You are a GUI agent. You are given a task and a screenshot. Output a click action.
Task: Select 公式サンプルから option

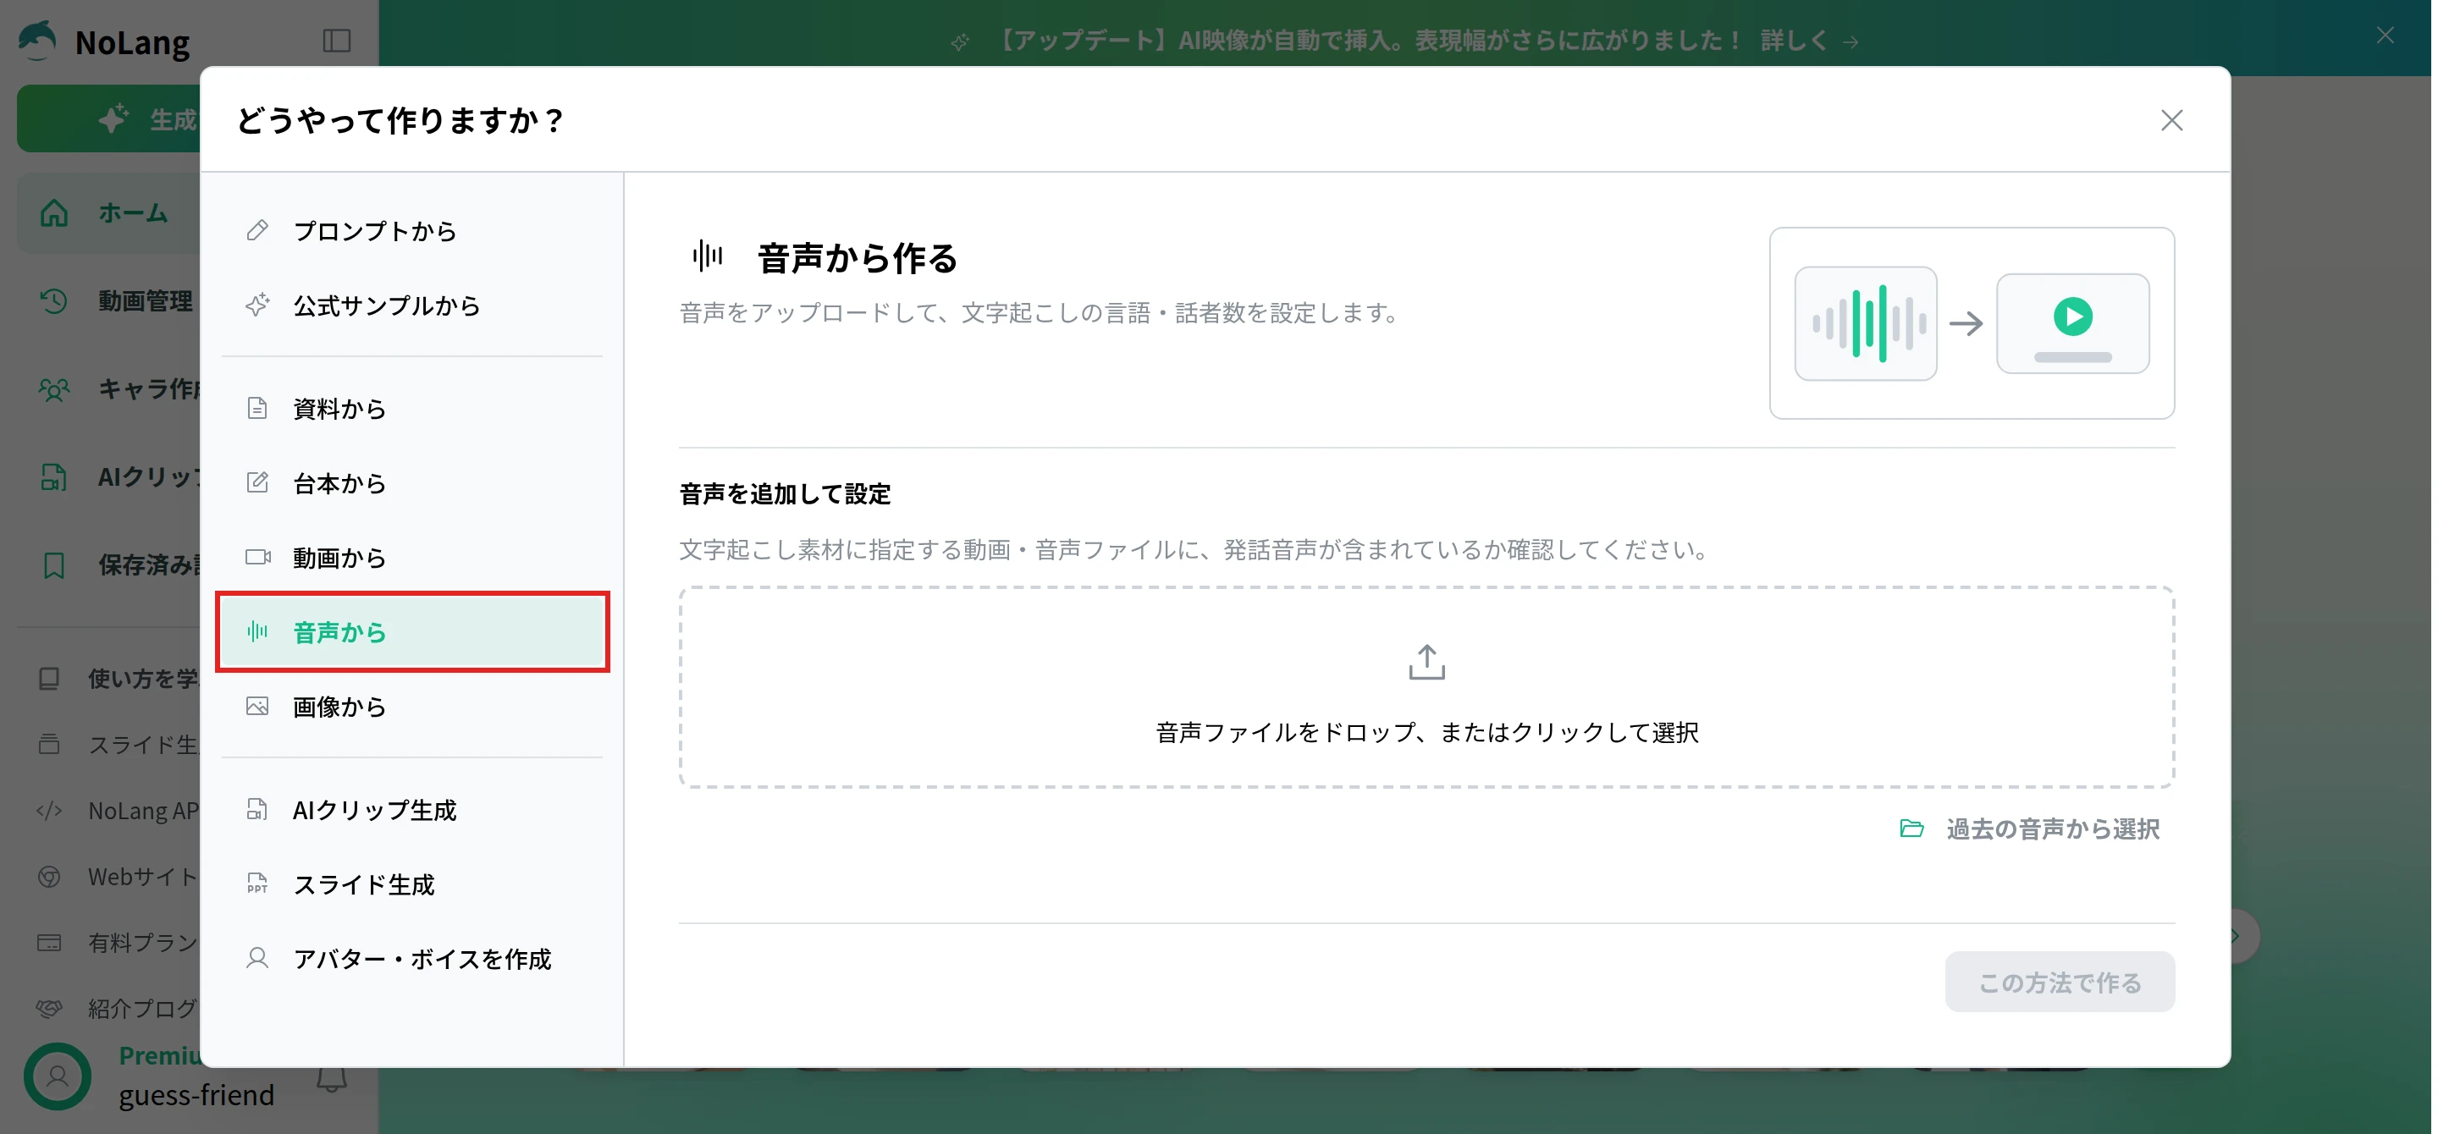tap(411, 306)
